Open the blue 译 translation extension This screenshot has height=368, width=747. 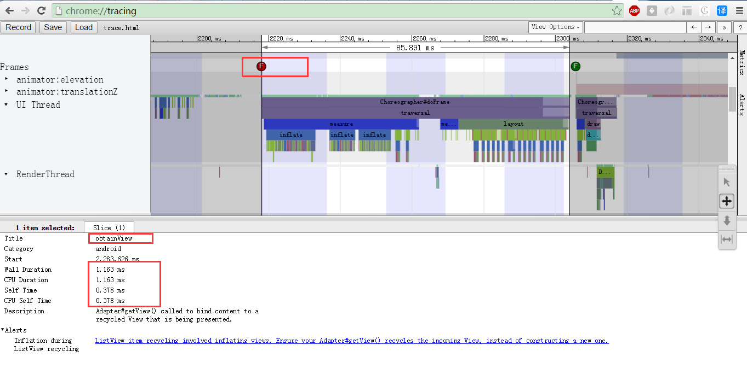coord(722,10)
